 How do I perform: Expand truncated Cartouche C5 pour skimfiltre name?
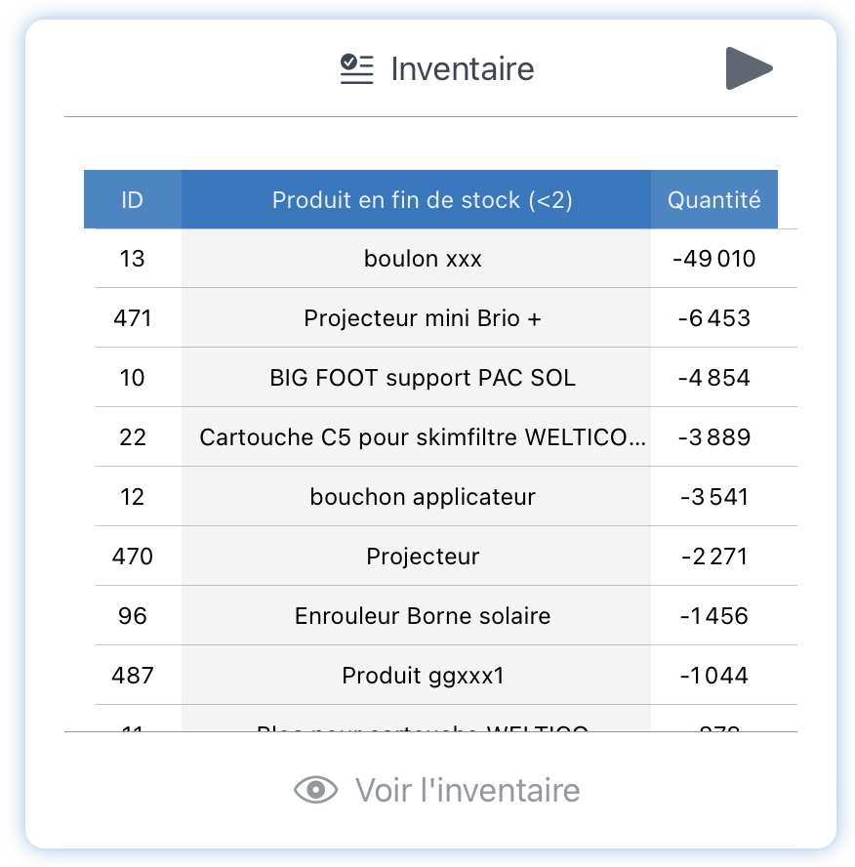click(x=423, y=437)
